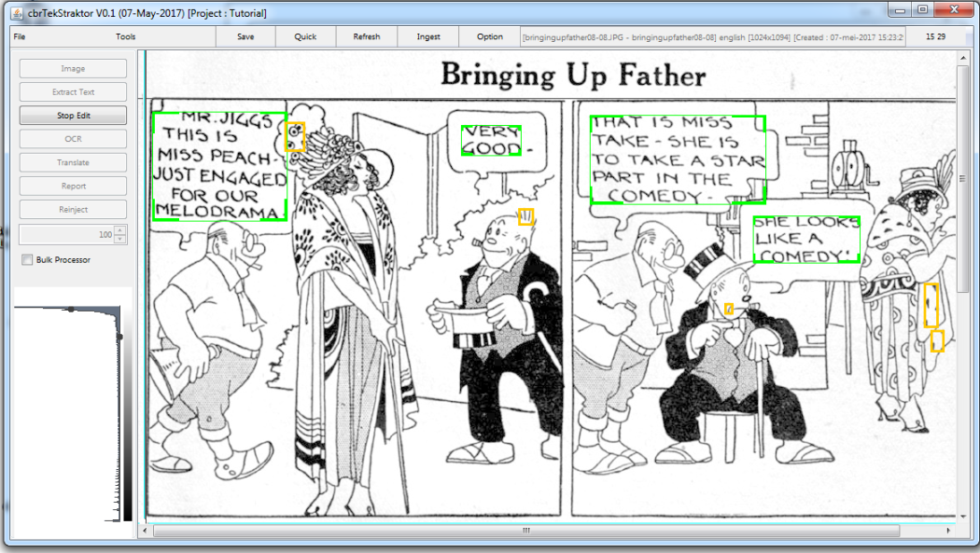980x553 pixels.
Task: Click the Quick toolbar button
Action: [305, 36]
